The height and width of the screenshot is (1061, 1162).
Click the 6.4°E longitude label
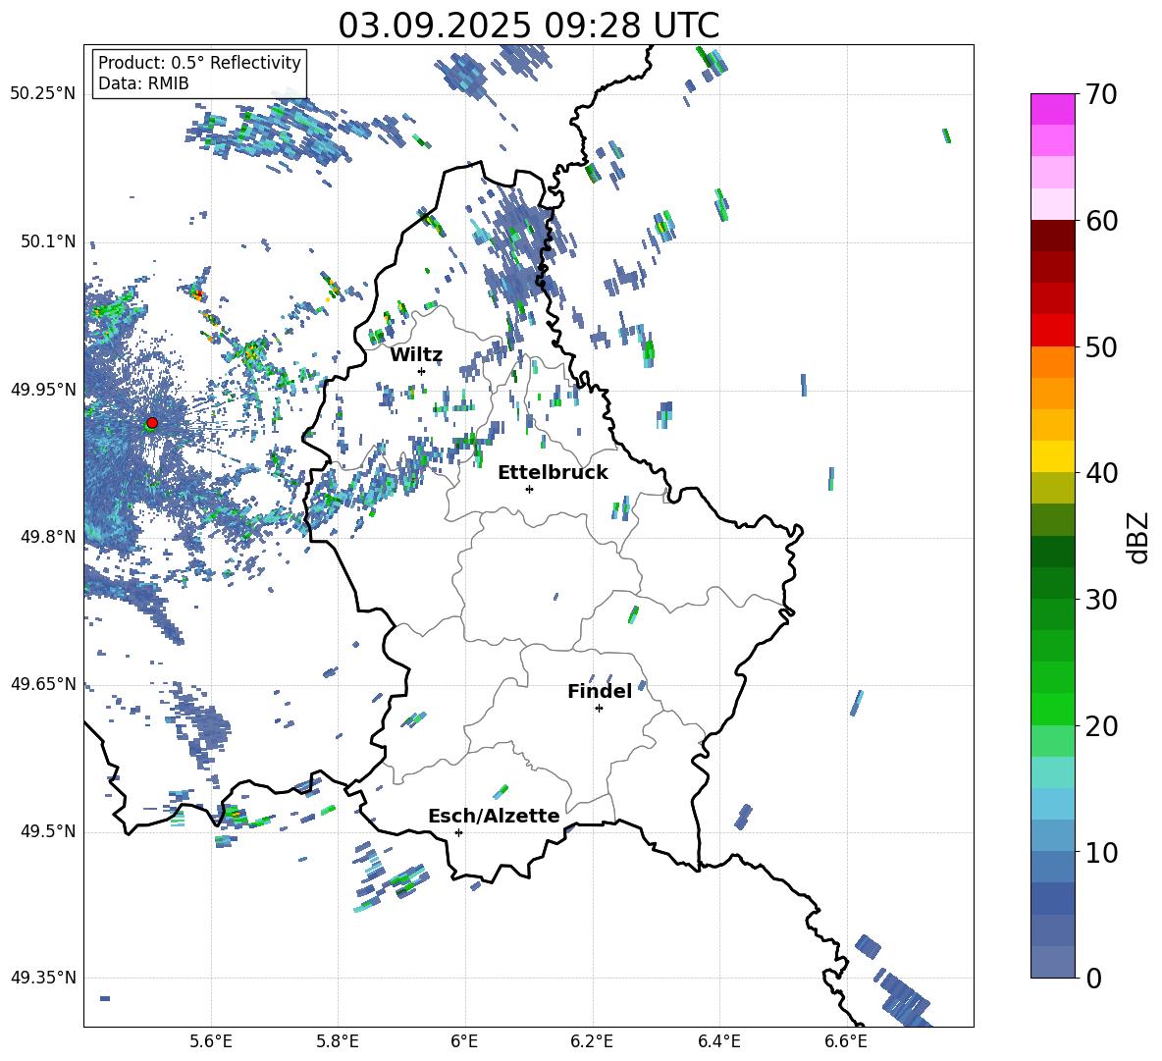tap(718, 1041)
